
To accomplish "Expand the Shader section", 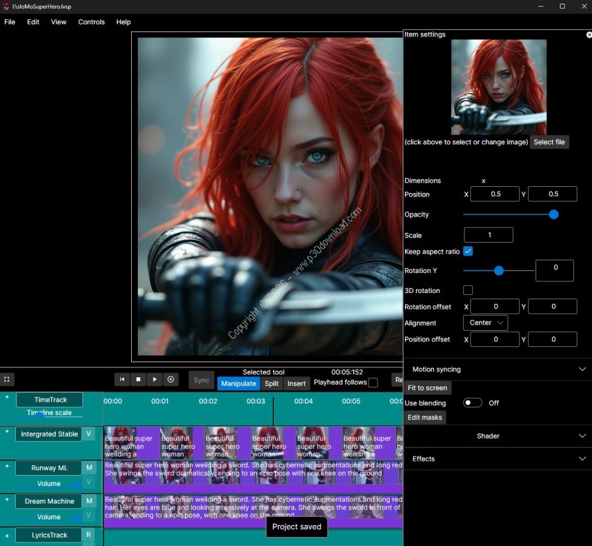I will click(498, 436).
